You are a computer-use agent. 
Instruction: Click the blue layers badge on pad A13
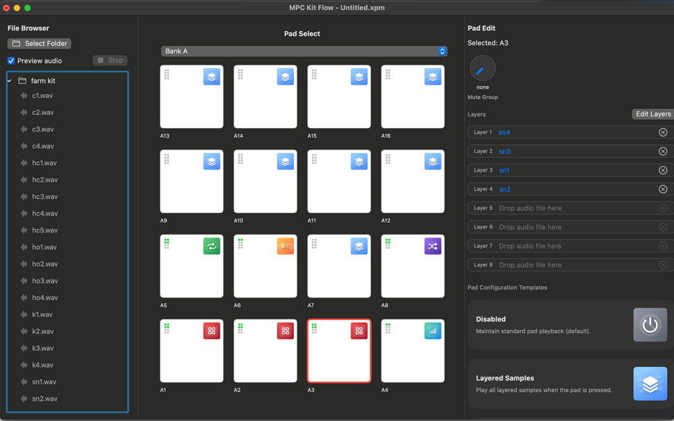click(x=212, y=76)
